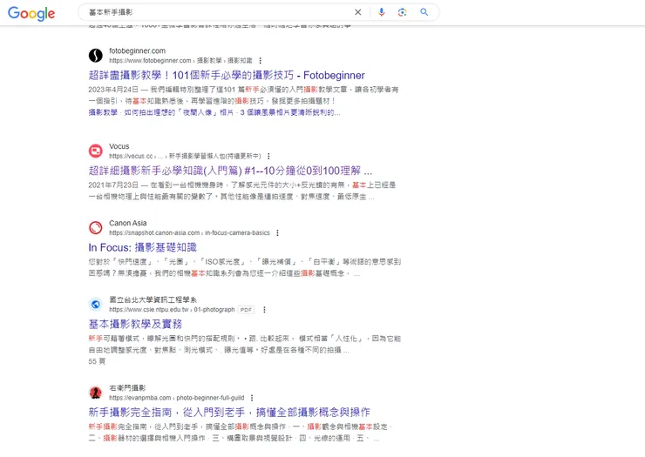The height and width of the screenshot is (457, 645).
Task: Click the 2021年7月23日 snippet date
Action: tap(113, 185)
